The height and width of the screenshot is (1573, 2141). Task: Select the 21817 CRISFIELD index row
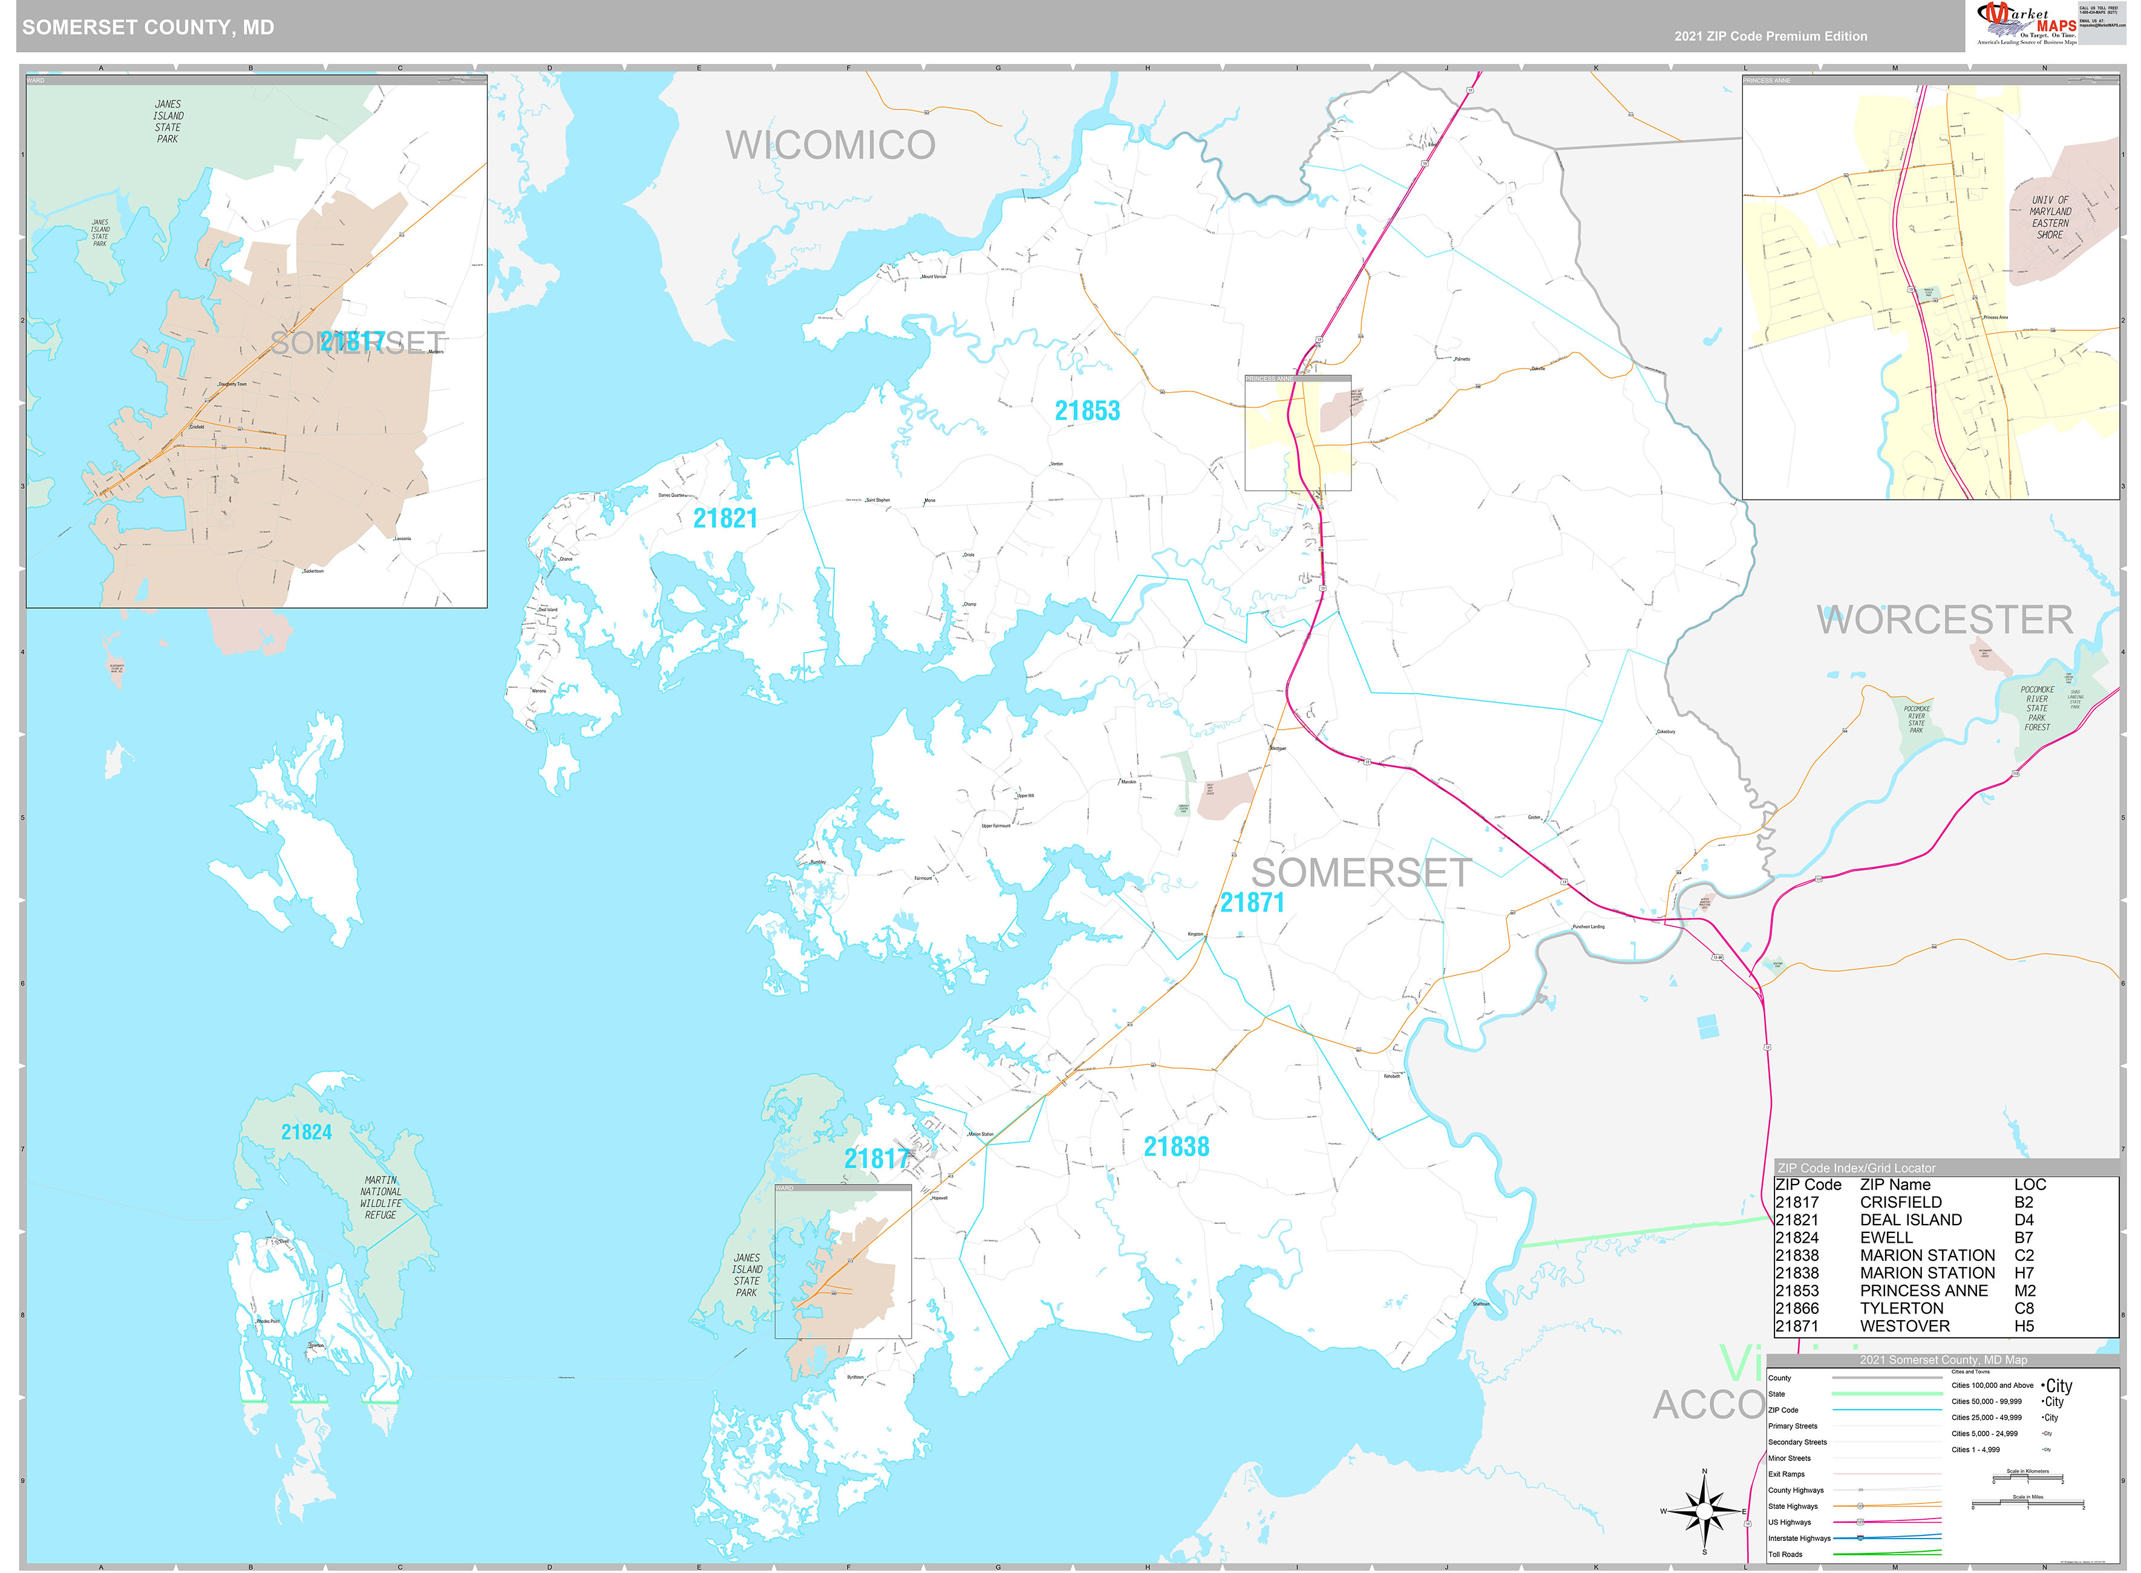(1946, 1203)
